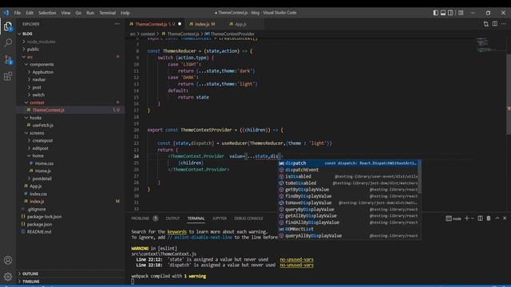This screenshot has width=511, height=287.
Task: Click the split editor right icon
Action: pos(495,24)
